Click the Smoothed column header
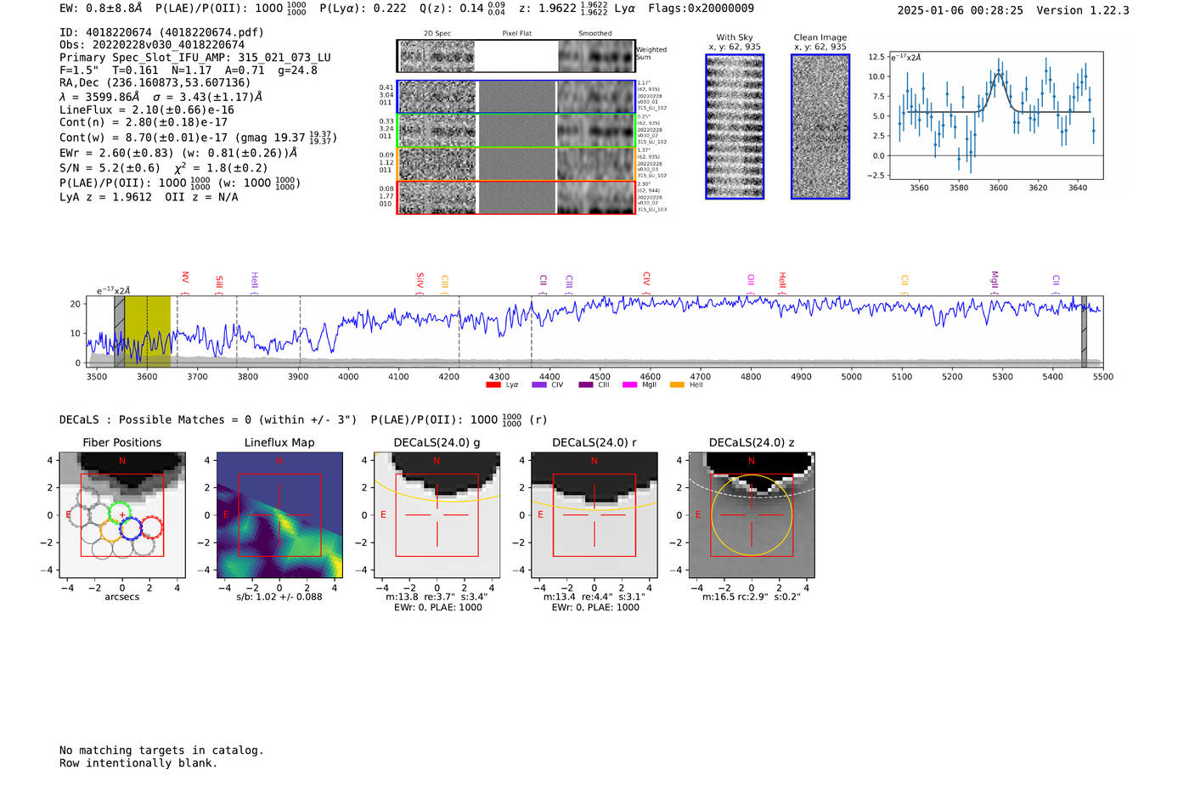The width and height of the screenshot is (1189, 809). tap(594, 34)
